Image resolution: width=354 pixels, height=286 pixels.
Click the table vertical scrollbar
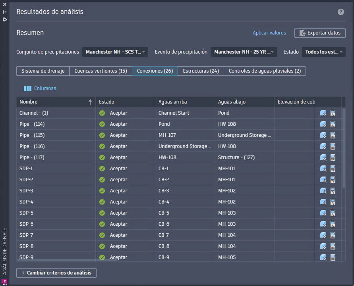coord(344,148)
